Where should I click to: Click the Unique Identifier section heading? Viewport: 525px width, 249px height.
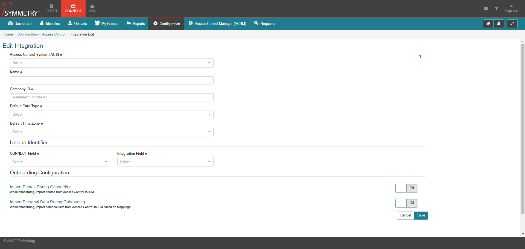coord(29,143)
